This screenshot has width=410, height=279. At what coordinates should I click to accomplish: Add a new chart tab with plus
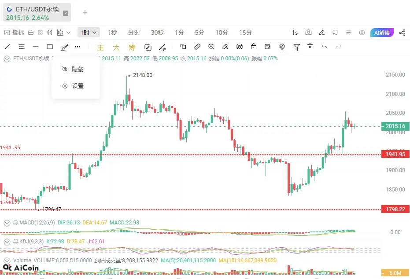click(x=85, y=12)
